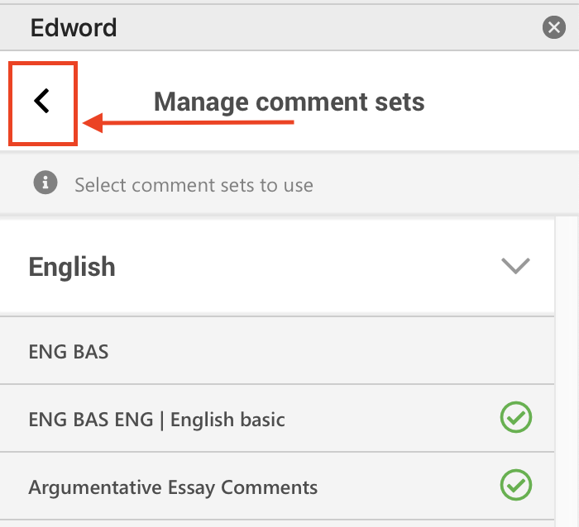
Task: Go back using the left chevron icon
Action: coord(42,102)
